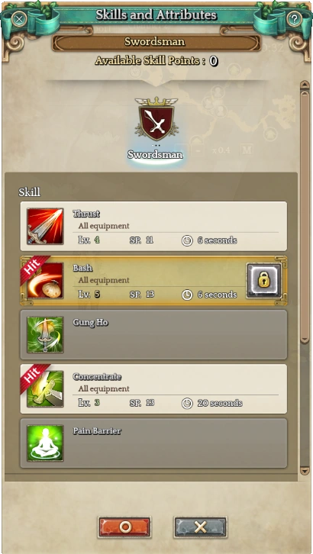313x554 pixels.
Task: Click the Concentrate skill name
Action: (x=97, y=377)
